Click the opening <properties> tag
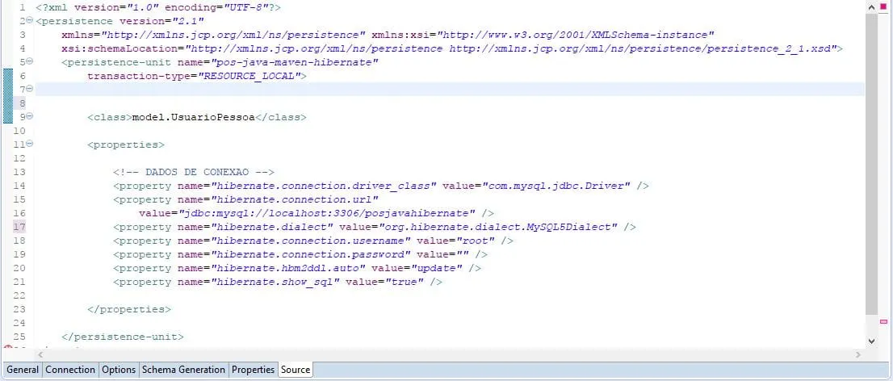Viewport: 893px width, 381px height. coord(126,144)
